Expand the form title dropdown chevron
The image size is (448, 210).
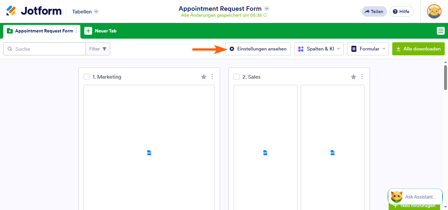point(267,9)
